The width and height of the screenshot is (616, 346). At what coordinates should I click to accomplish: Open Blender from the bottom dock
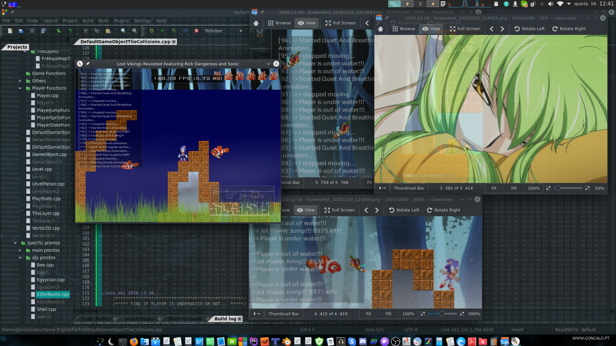(x=287, y=342)
